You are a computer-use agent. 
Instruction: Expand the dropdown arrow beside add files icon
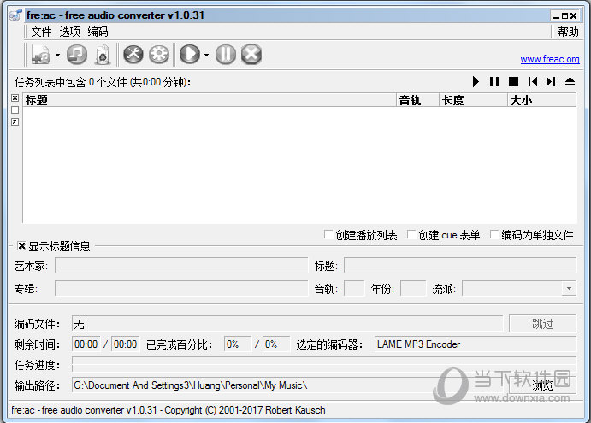coord(57,56)
